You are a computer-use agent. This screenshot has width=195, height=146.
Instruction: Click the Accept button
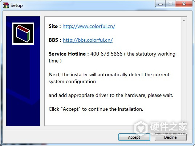pyautogui.click(x=134, y=137)
